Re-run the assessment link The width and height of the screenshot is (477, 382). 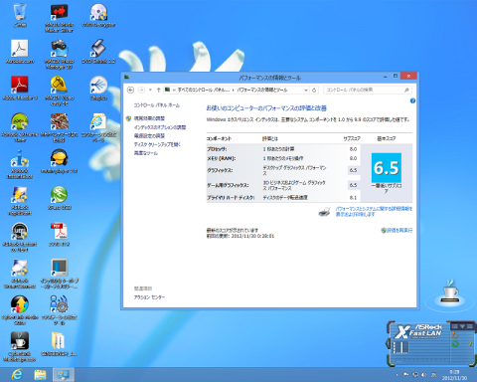pos(399,230)
